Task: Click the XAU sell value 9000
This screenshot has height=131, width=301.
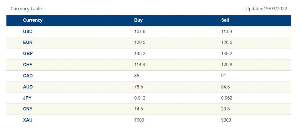Action: click(x=226, y=120)
